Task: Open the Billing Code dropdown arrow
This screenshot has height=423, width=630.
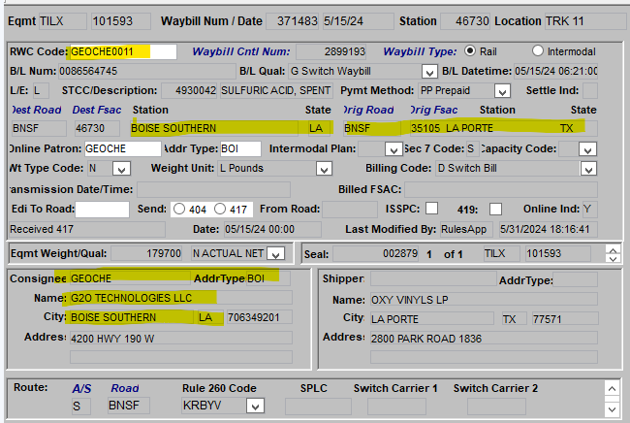Action: pos(588,169)
